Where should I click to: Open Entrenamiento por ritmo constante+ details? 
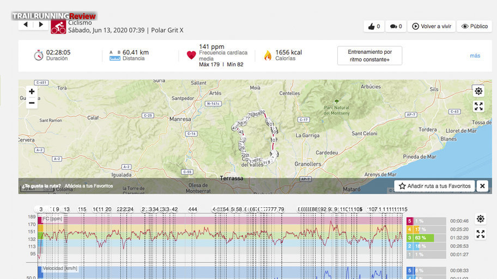point(369,55)
